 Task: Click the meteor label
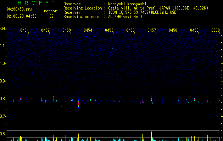click(50, 11)
